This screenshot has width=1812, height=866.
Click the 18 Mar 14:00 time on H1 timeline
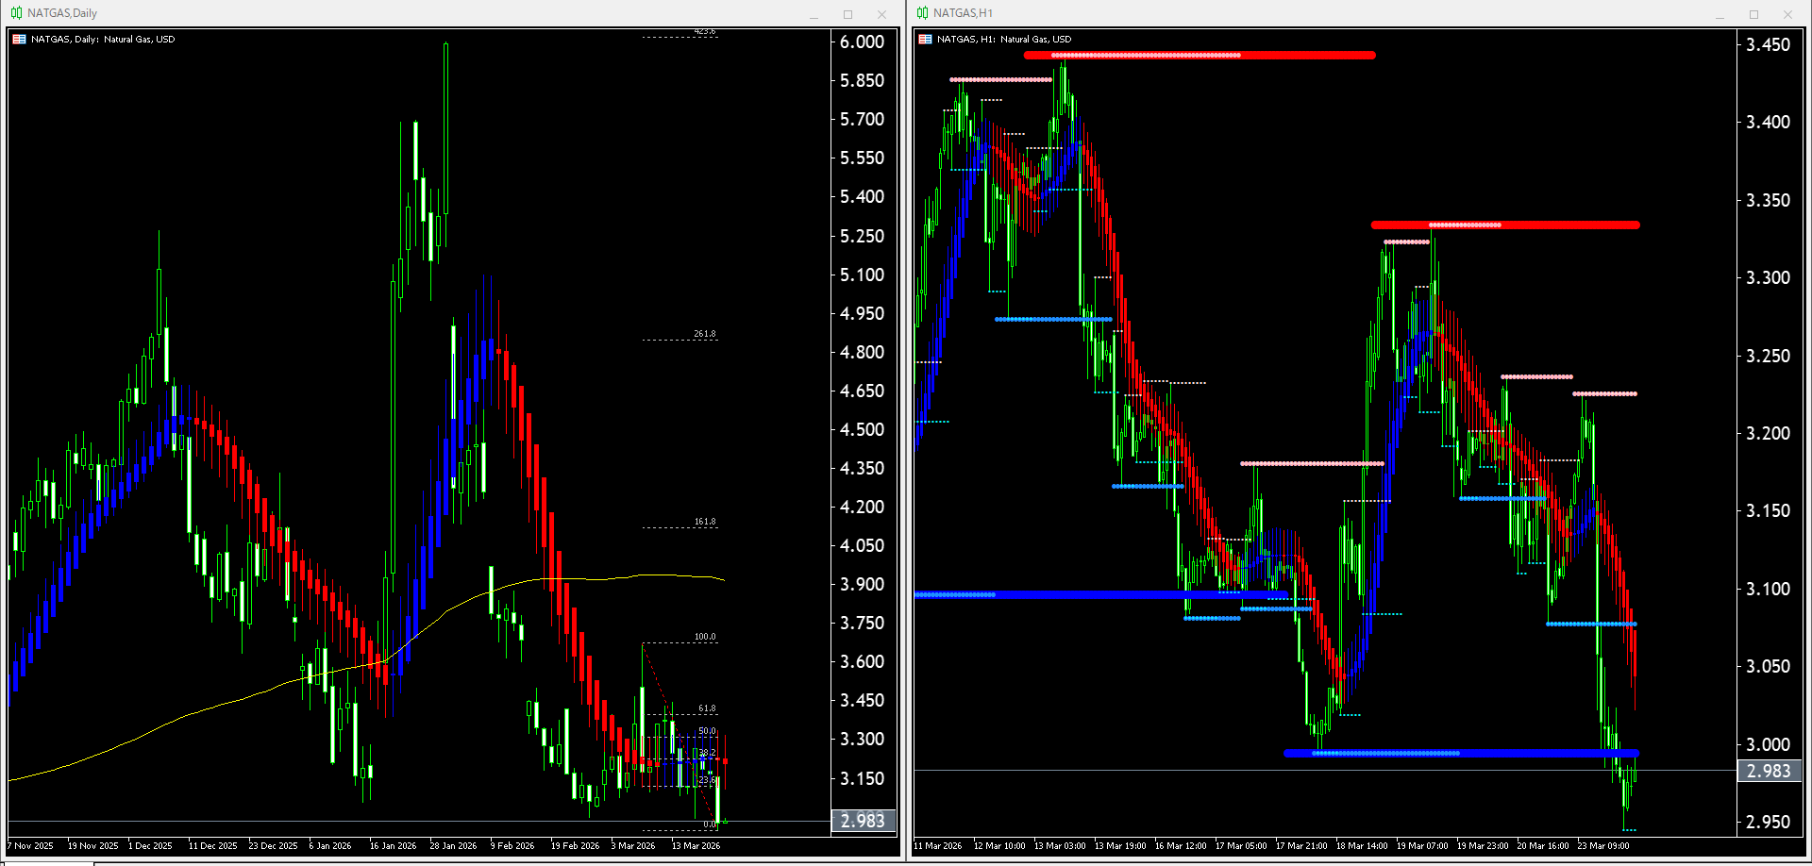point(1362,846)
